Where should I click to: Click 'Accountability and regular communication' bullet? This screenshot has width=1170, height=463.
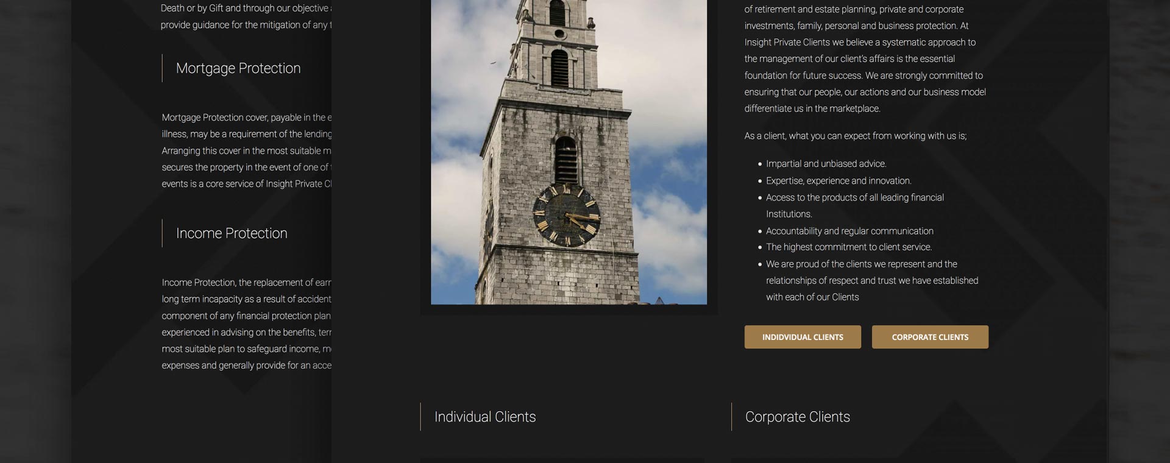(x=849, y=231)
